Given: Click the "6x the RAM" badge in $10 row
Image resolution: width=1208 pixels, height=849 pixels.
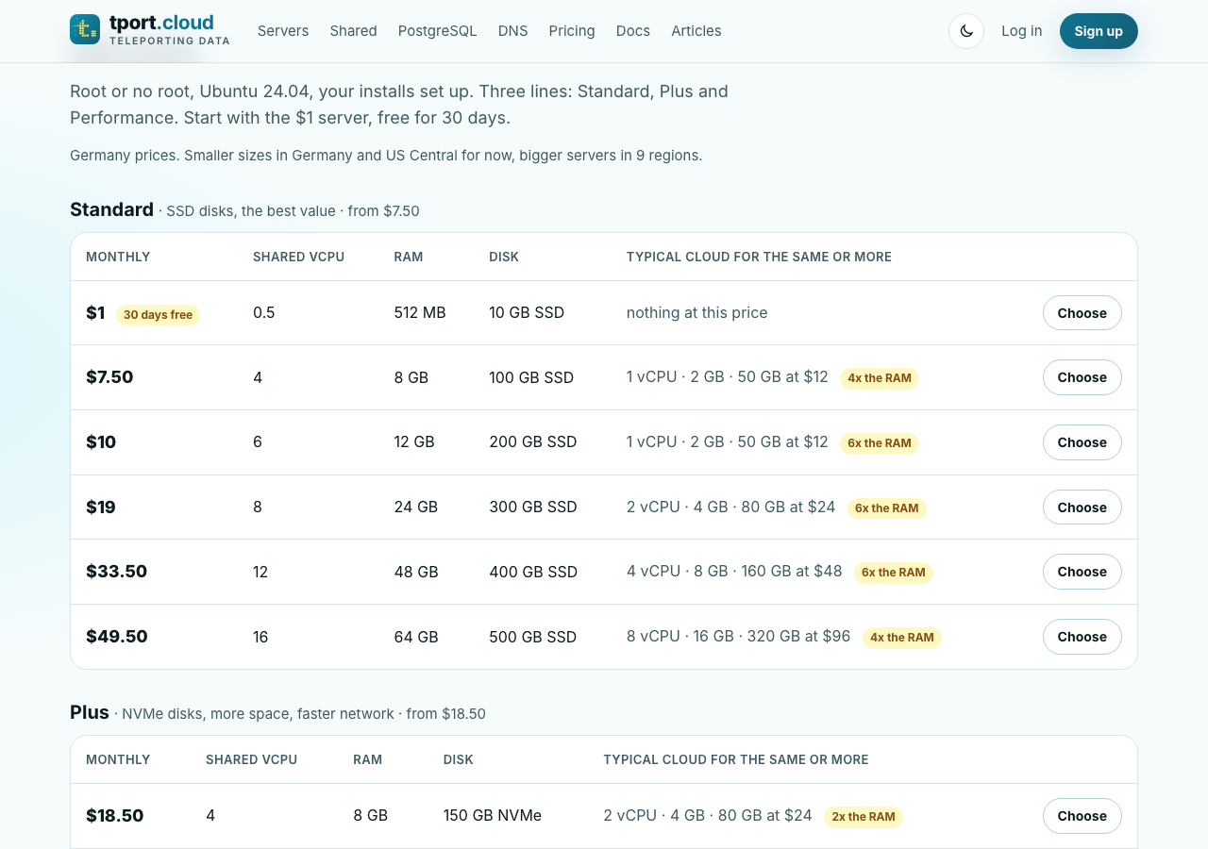Looking at the screenshot, I should [880, 443].
